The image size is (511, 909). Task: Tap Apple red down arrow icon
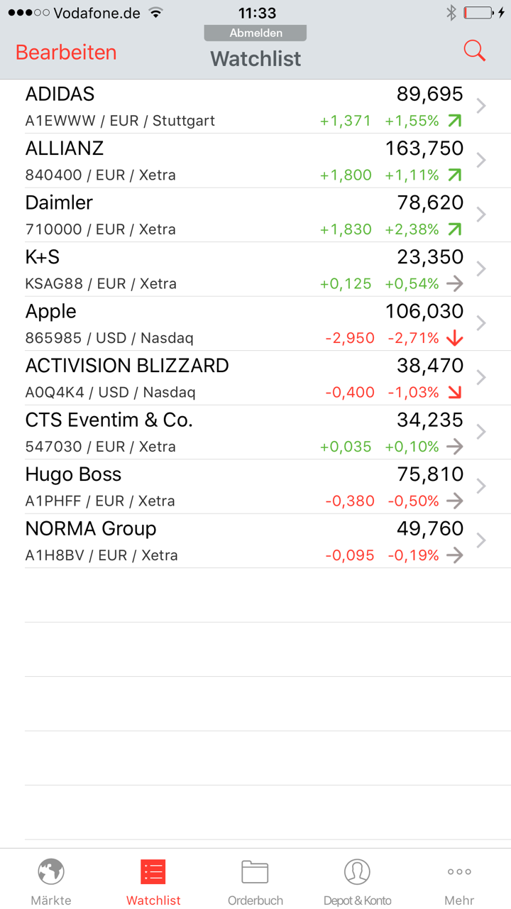454,338
